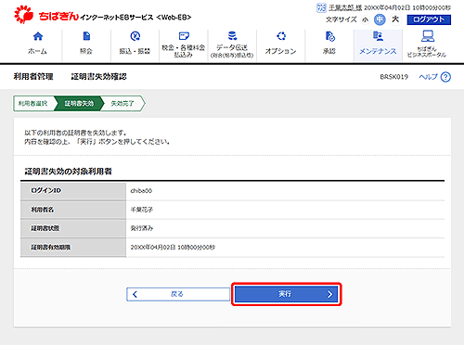Click the 証明書有効期限 row label
The image size is (464, 345).
51,248
